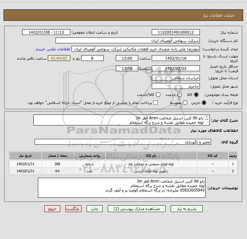Click quantity cell 288
The height and width of the screenshot is (239, 247).
57,164
